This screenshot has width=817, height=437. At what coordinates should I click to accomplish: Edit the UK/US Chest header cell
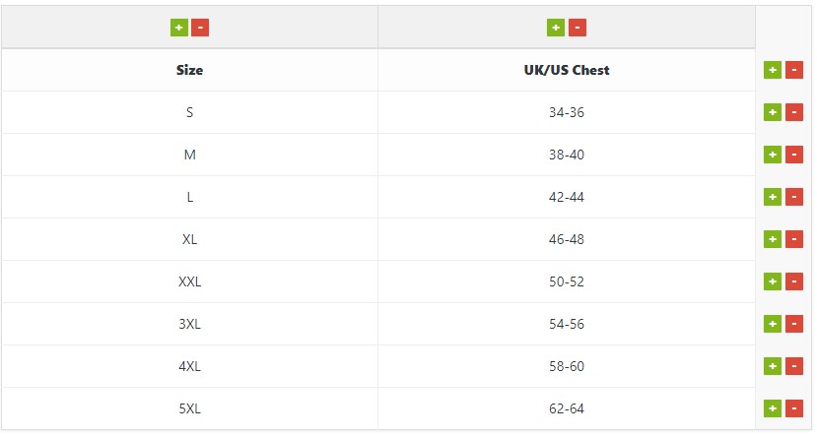point(567,70)
